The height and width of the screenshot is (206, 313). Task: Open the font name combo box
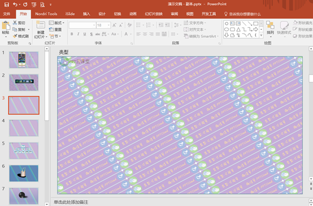coord(82,25)
